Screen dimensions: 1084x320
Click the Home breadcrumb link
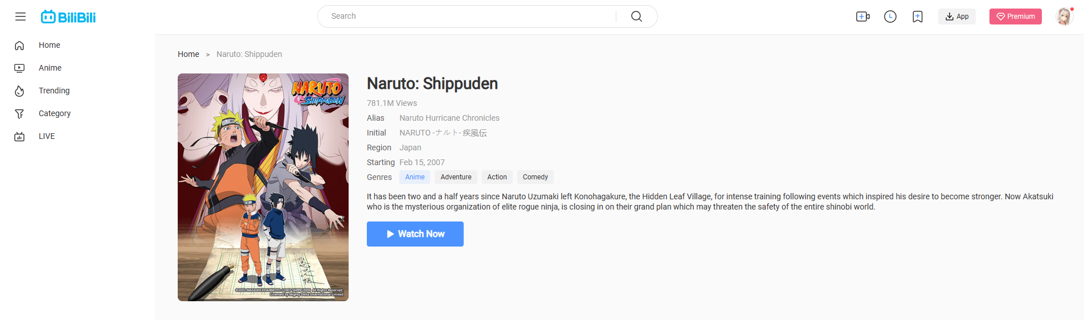pos(188,54)
